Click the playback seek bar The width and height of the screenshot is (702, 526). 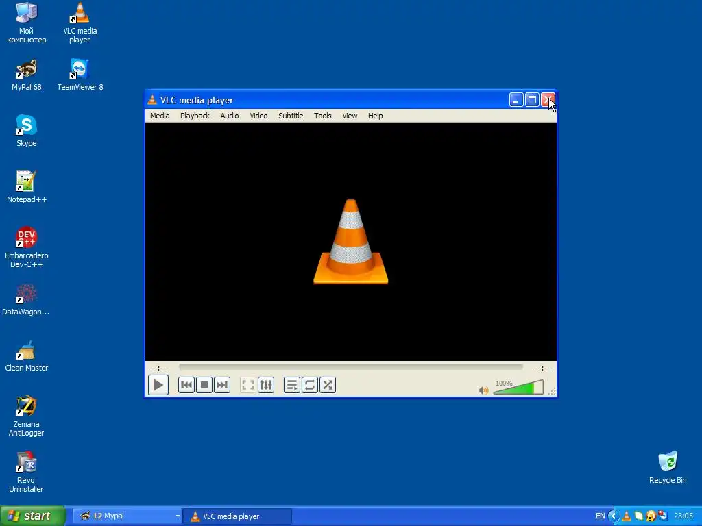coord(350,367)
